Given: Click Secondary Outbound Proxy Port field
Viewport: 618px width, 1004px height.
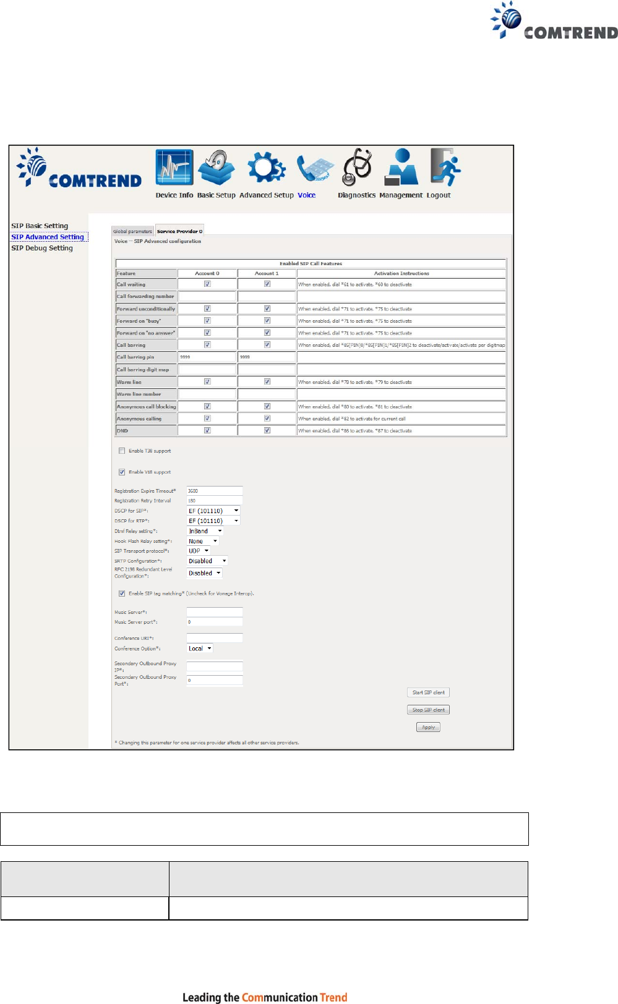Looking at the screenshot, I should 215,680.
